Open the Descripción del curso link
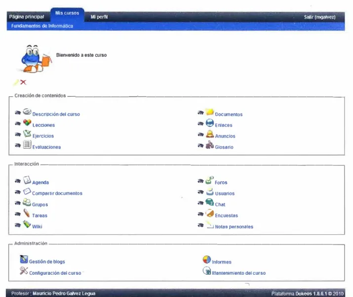 [x=56, y=114]
